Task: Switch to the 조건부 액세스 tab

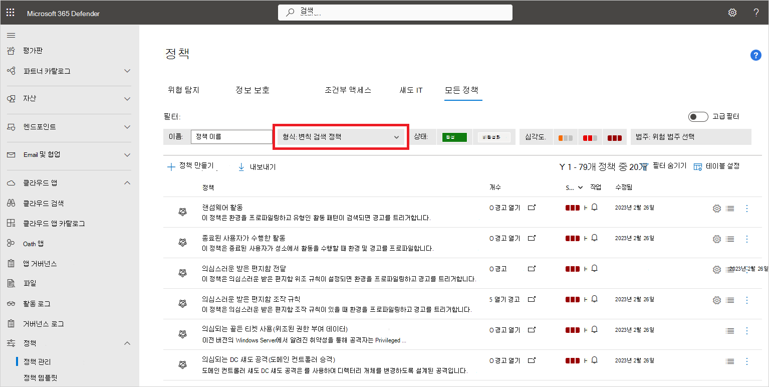Action: [x=348, y=90]
